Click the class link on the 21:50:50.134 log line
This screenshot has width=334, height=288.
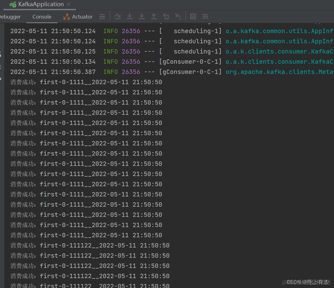pos(280,62)
